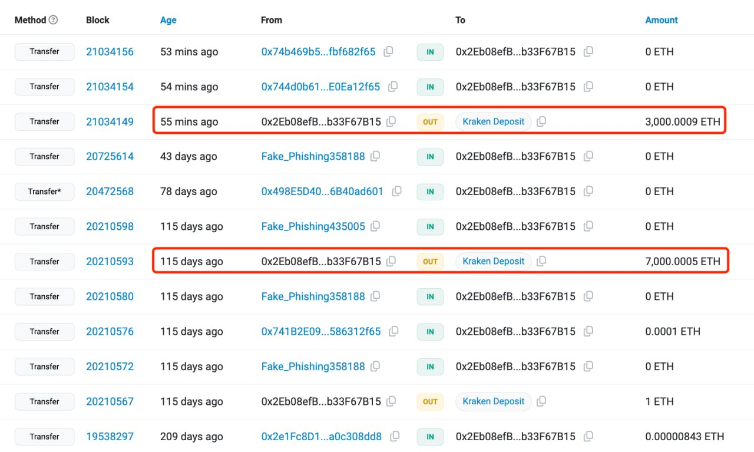Open block 20472568

110,192
